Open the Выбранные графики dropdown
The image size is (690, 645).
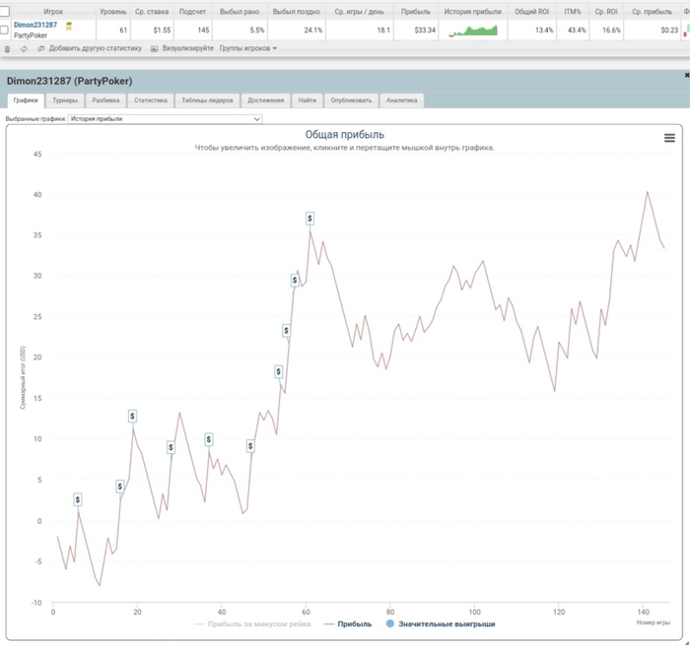click(165, 119)
